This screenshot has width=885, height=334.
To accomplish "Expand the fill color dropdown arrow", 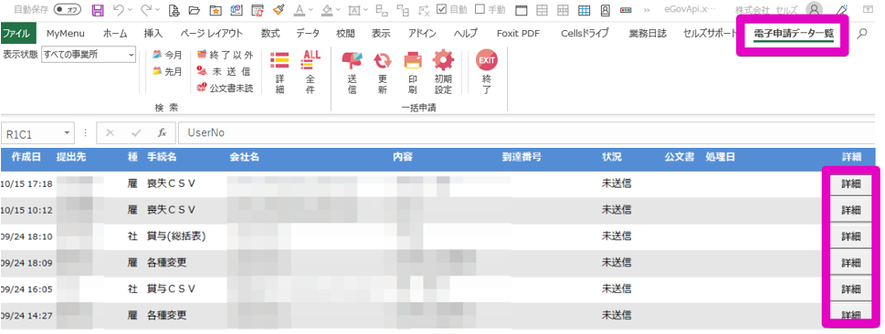I will (x=339, y=10).
